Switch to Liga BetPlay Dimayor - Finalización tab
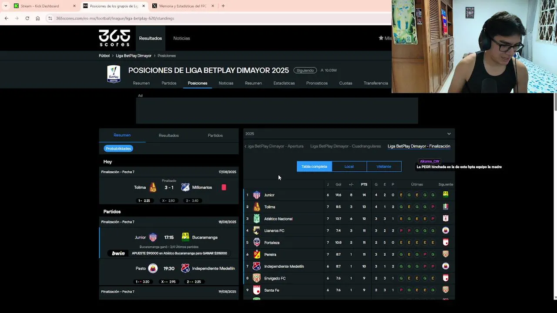Screen dimensions: 557x313 pos(419,147)
